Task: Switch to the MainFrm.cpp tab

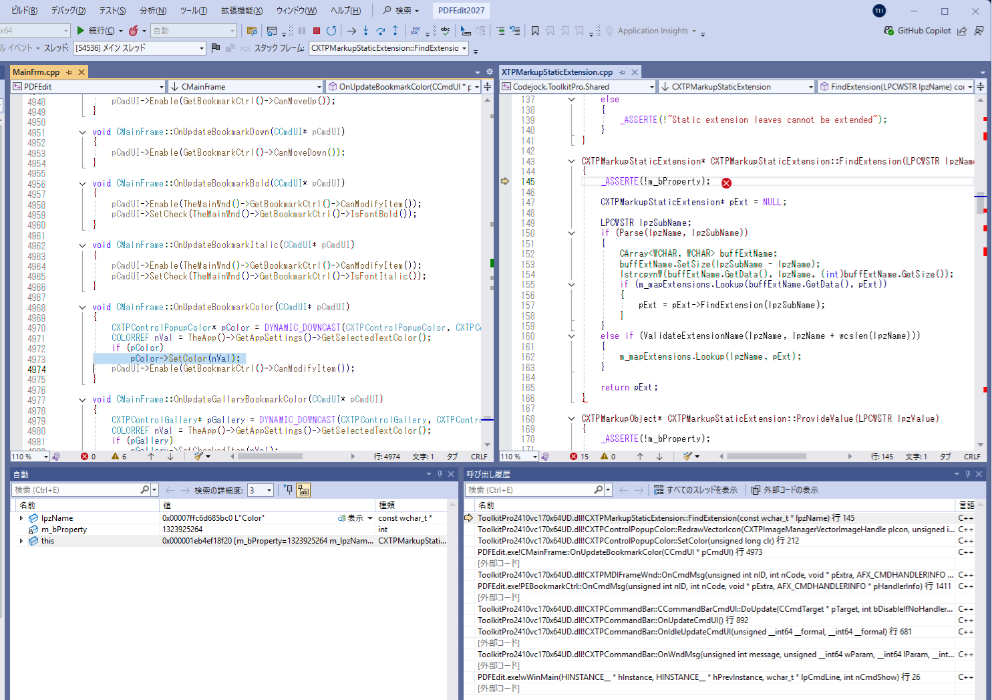Action: point(36,72)
